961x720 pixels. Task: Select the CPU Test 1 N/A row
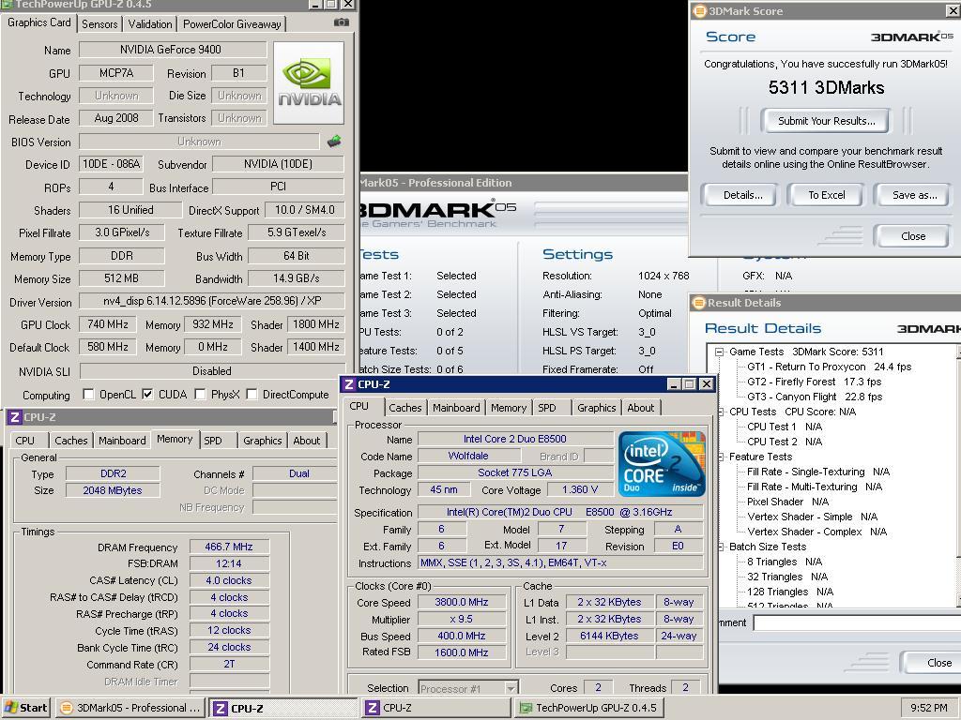coord(784,427)
